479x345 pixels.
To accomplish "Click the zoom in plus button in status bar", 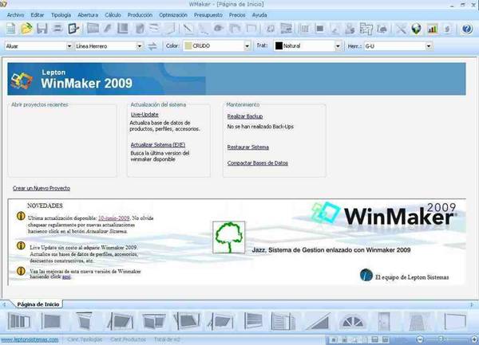I will coord(474,339).
